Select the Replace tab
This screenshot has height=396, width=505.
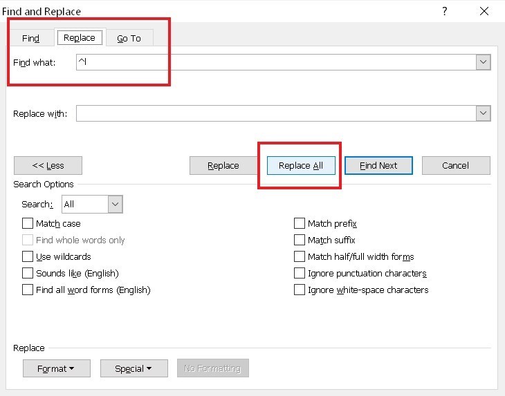[80, 37]
